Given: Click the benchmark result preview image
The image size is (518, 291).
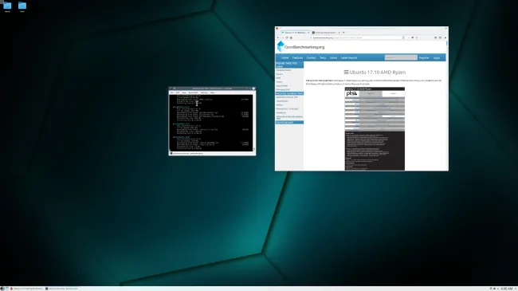Looking at the screenshot, I should tap(375, 129).
